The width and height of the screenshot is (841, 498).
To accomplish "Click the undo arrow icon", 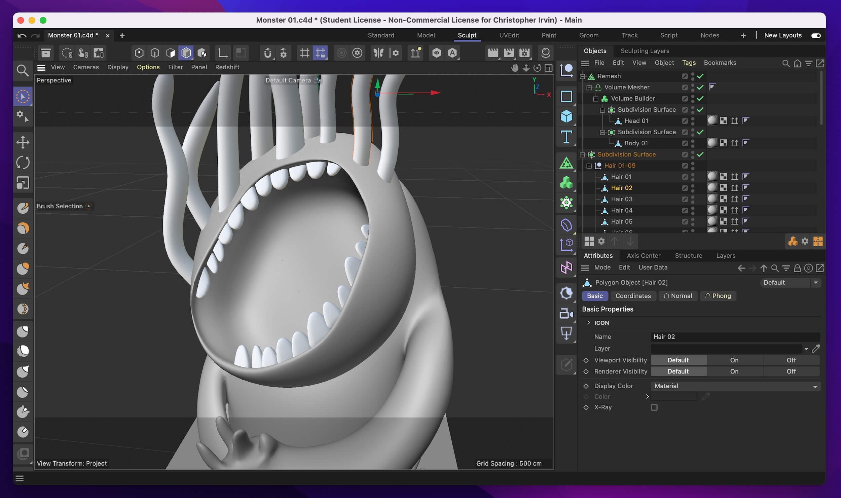I will pos(22,36).
